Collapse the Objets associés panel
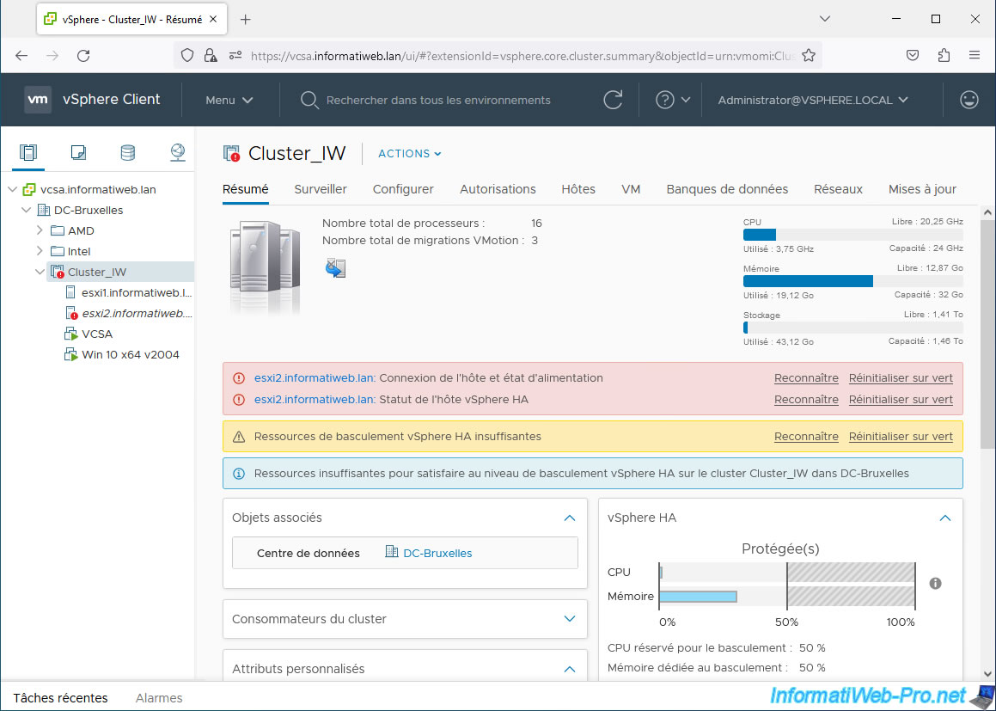This screenshot has width=996, height=711. coord(569,518)
